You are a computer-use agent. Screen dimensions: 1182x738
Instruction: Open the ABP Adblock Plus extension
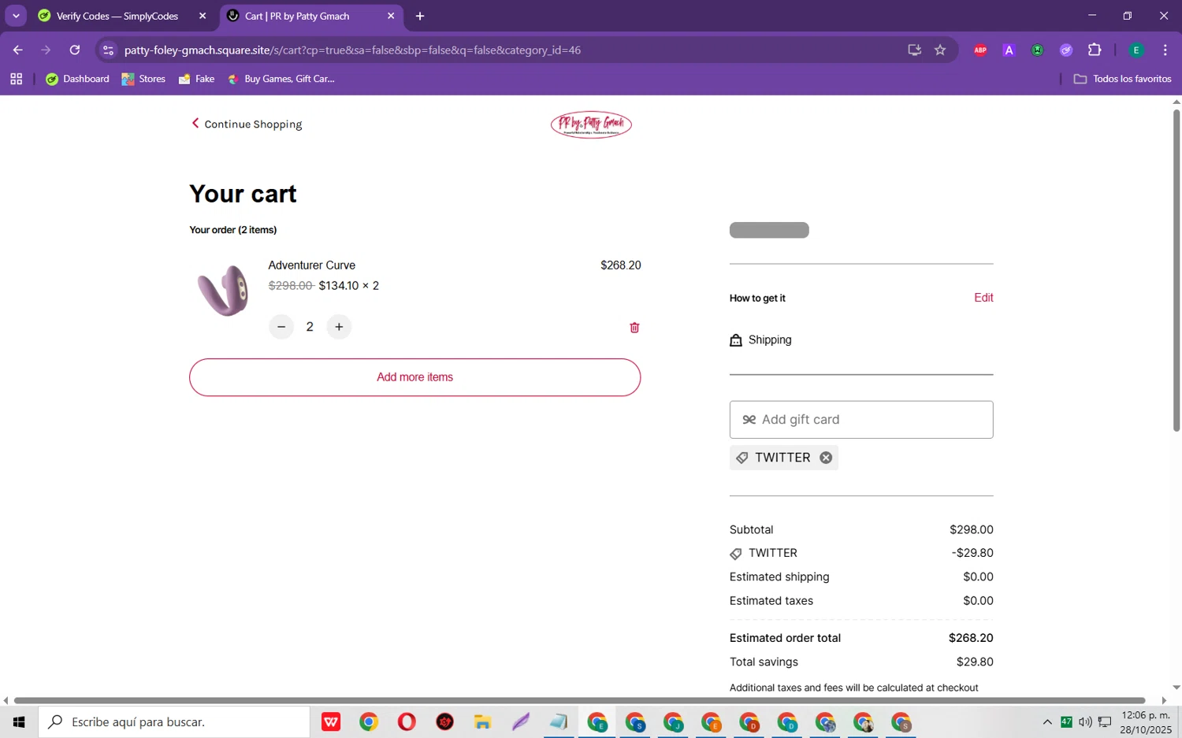(x=980, y=50)
